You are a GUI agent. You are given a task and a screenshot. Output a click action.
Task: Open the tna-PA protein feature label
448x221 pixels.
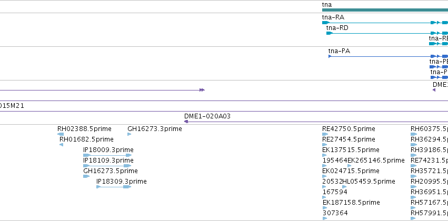click(339, 51)
